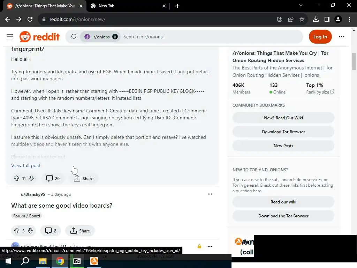The image size is (357, 268).
Task: Go to the Reddit home logo
Action: [x=40, y=37]
